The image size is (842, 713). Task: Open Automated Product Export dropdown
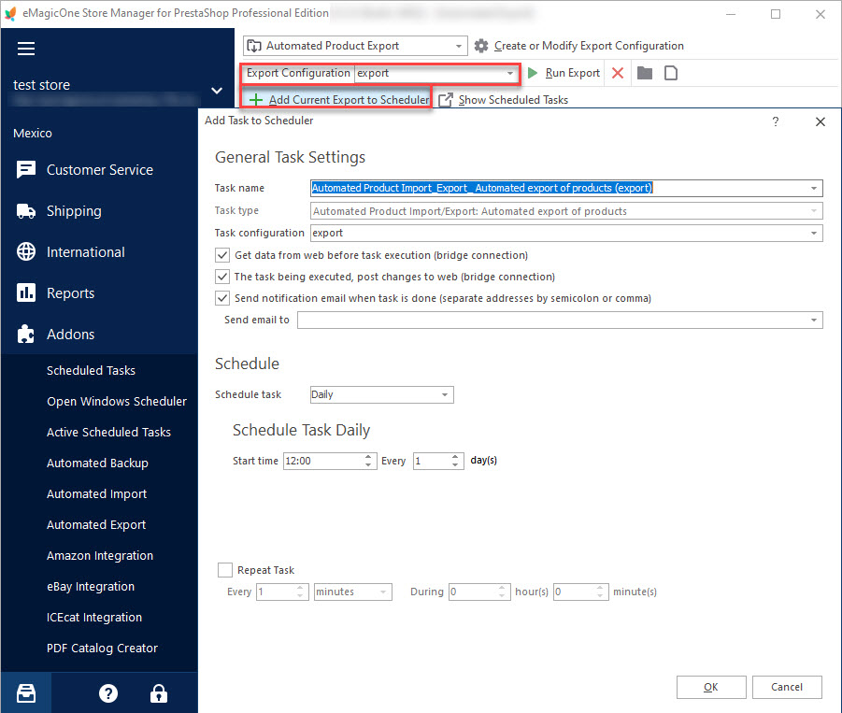tap(459, 46)
